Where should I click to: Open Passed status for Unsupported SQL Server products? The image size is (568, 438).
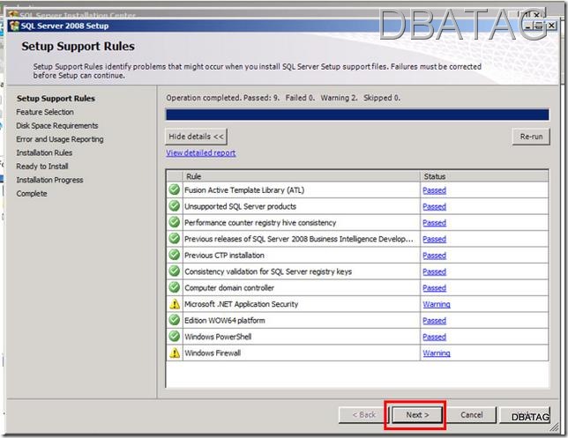click(434, 207)
